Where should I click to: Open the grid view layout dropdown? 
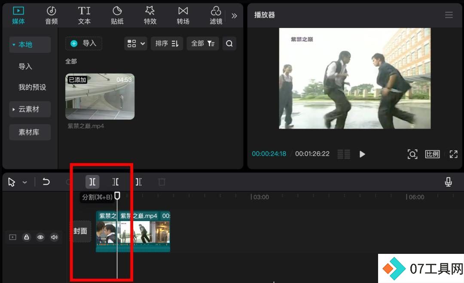pos(136,43)
